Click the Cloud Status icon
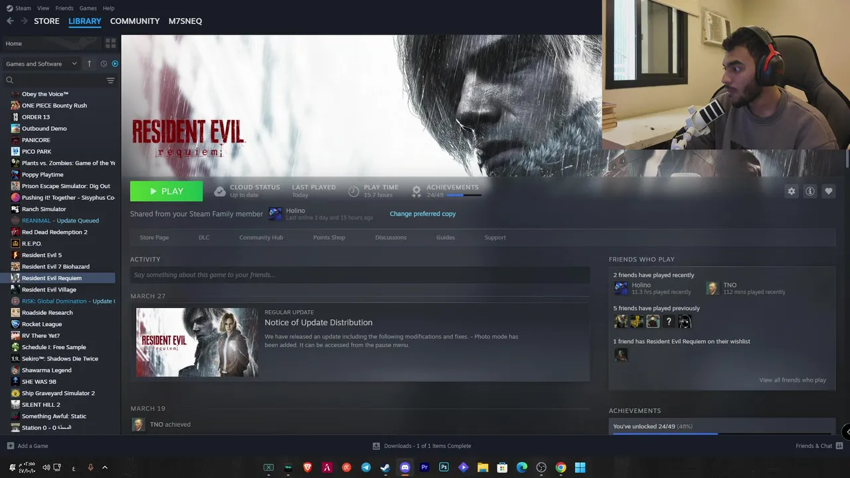Screen dimensions: 850x478 pos(220,191)
